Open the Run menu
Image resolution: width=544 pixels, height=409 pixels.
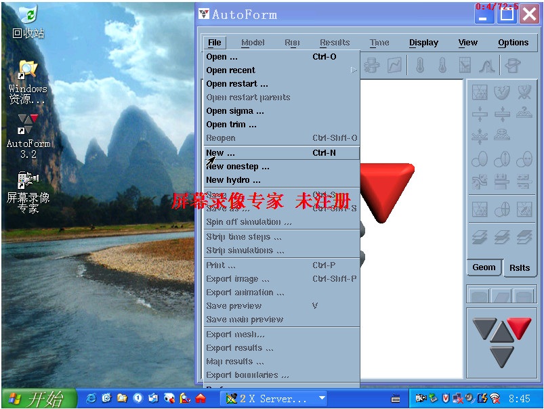pyautogui.click(x=292, y=43)
